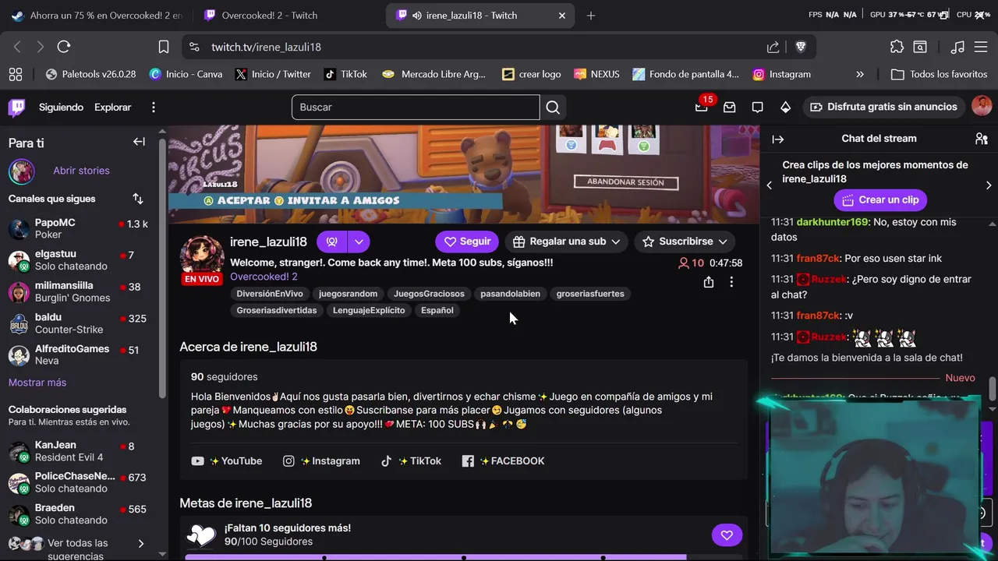Click Abrir stories link
Screen dimensions: 998x561
[81, 171]
